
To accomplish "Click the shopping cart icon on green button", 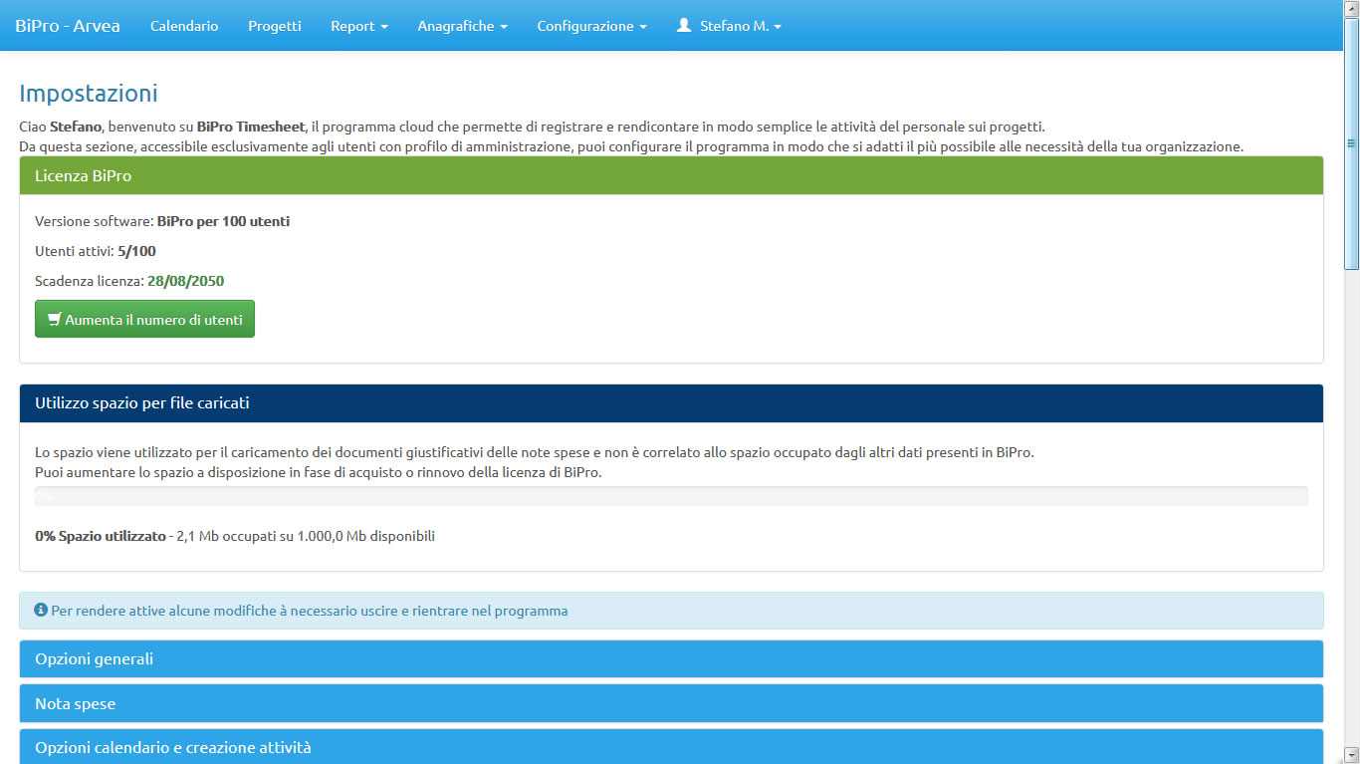I will tap(55, 320).
